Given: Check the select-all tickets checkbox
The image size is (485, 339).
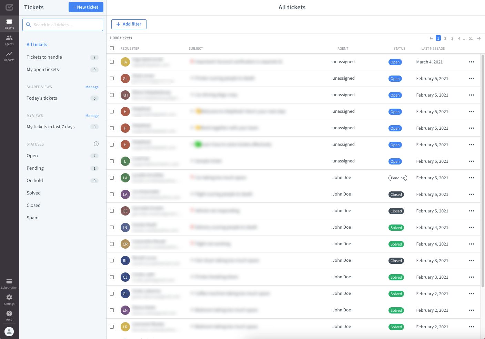Looking at the screenshot, I should pyautogui.click(x=112, y=48).
